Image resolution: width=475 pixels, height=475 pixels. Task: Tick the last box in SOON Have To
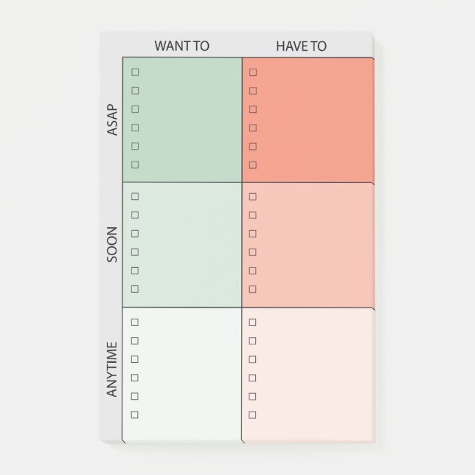253,289
